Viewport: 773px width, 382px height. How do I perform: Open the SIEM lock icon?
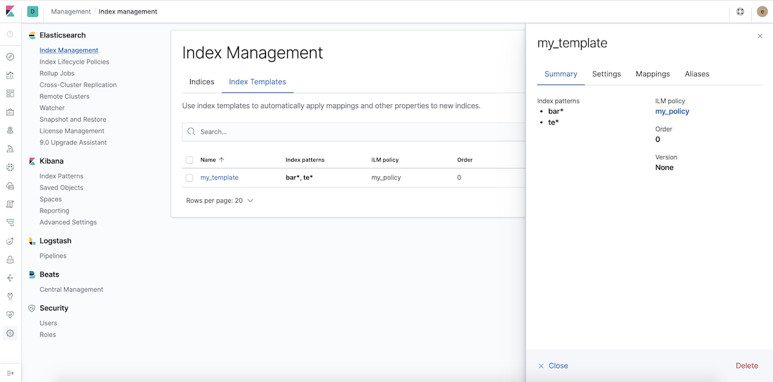tap(10, 260)
